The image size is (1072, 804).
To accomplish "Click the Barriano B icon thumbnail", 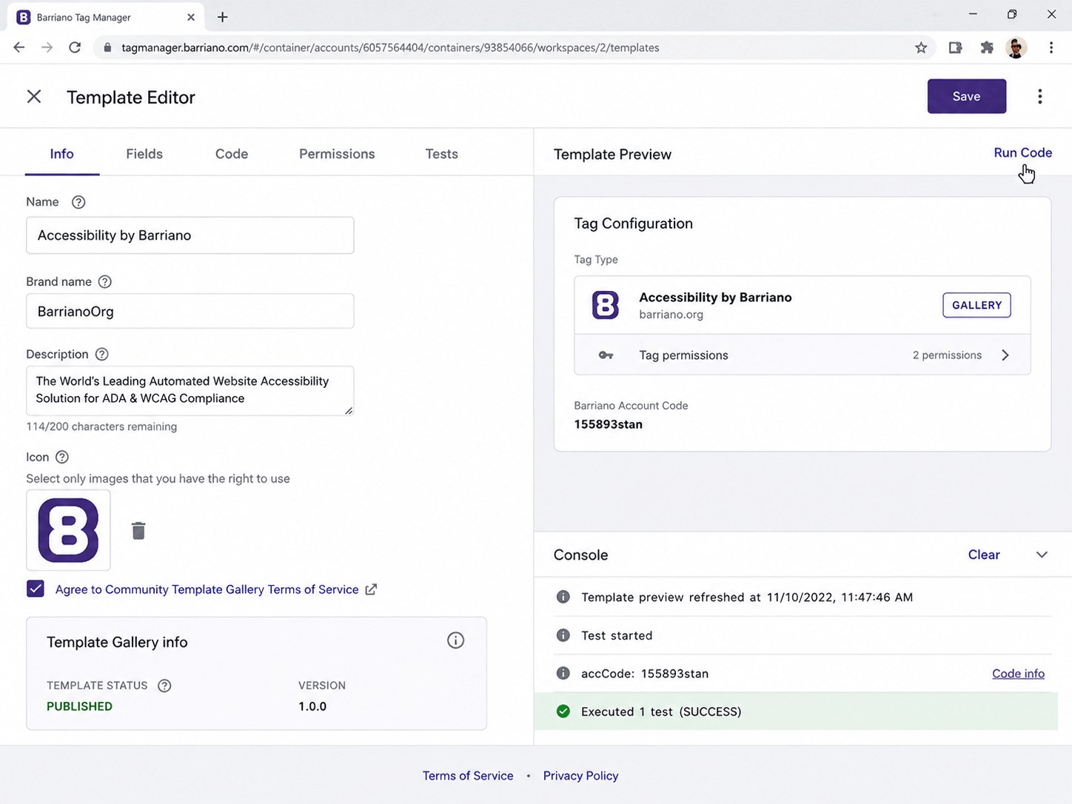I will [68, 530].
